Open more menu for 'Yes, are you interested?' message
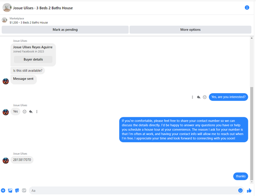256x196 pixels. [193, 97]
